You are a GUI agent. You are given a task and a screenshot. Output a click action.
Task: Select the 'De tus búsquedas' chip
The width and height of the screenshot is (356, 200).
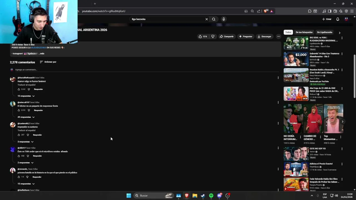[x=304, y=32]
